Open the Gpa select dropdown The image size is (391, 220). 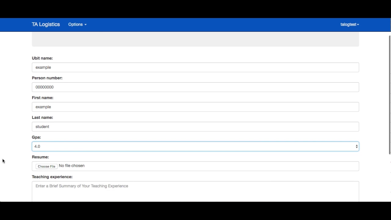tap(195, 146)
